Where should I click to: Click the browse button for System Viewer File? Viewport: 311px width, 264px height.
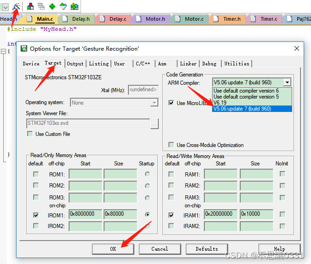click(154, 124)
